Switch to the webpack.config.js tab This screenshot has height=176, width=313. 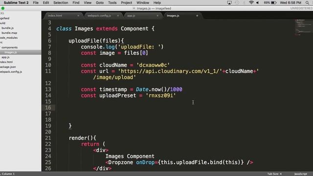click(x=99, y=16)
